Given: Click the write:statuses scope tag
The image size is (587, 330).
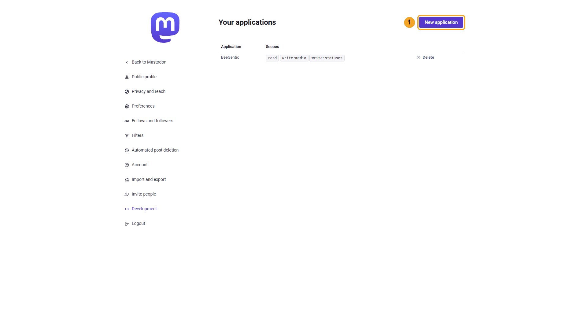Looking at the screenshot, I should point(327,58).
